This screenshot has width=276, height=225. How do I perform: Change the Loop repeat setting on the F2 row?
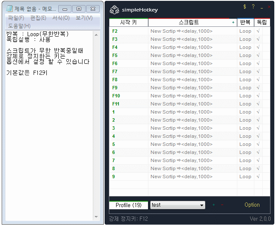tap(245, 31)
